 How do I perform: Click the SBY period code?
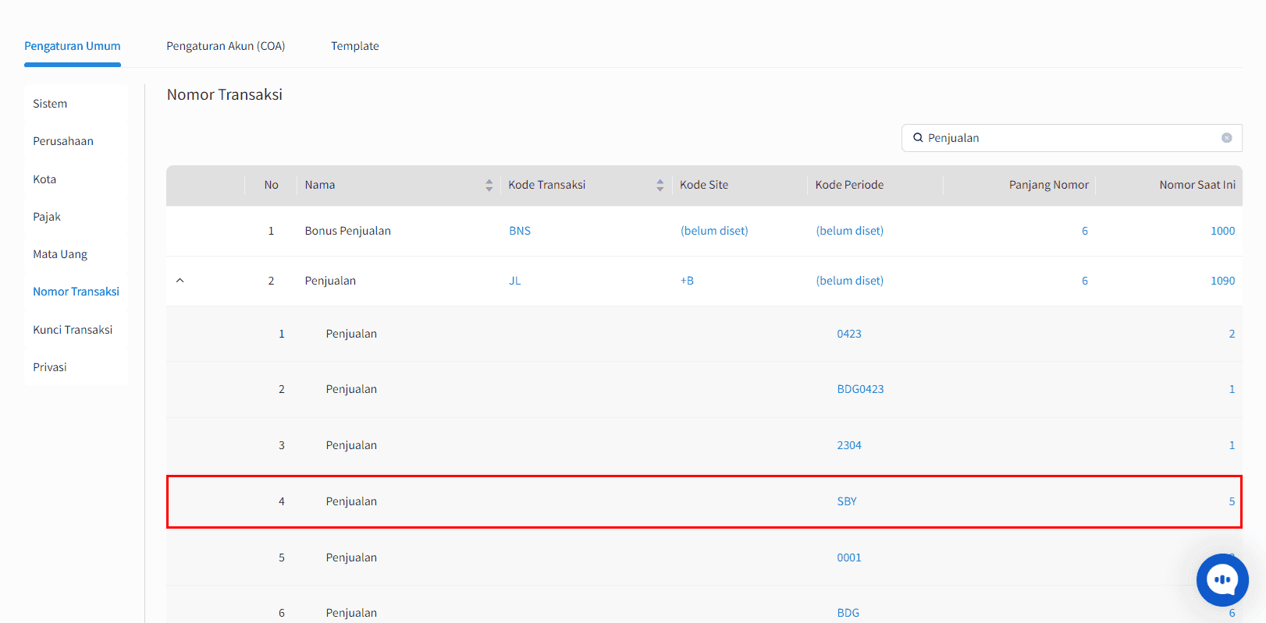click(847, 501)
